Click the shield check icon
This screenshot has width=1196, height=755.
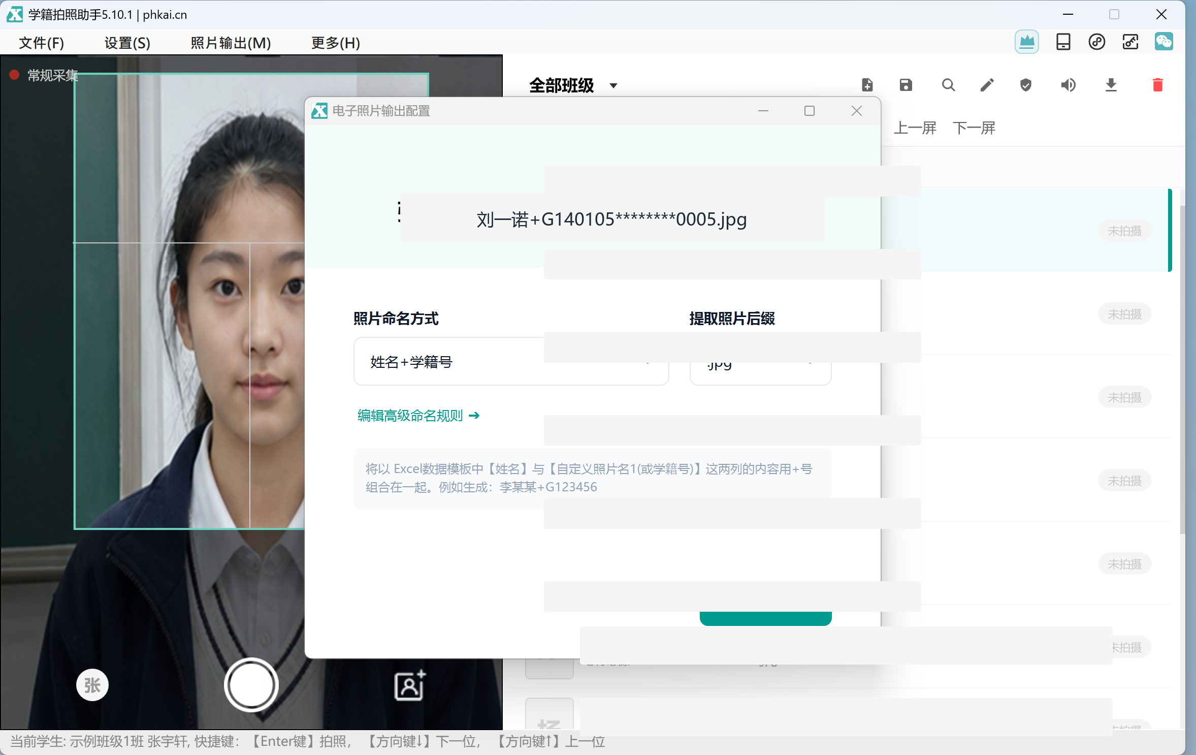point(1025,85)
